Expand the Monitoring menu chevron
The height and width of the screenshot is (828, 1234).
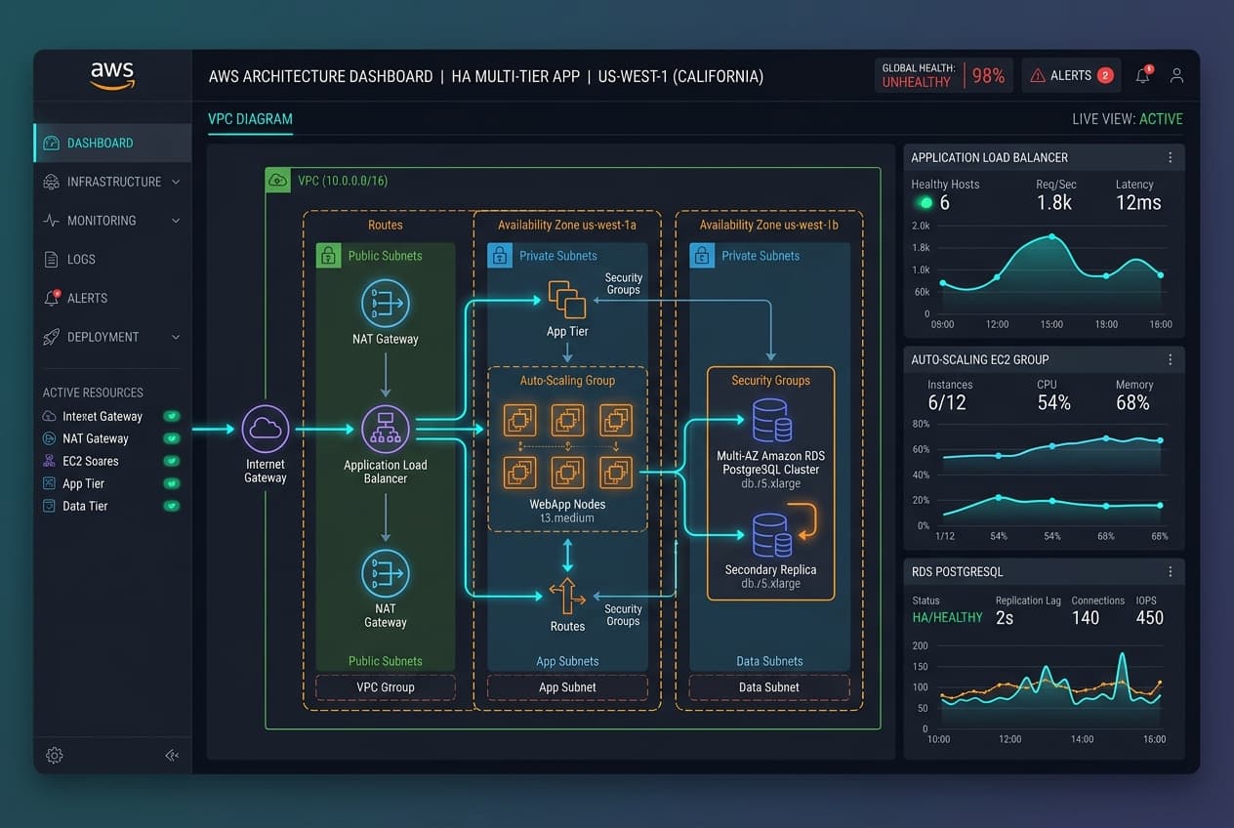tap(176, 221)
